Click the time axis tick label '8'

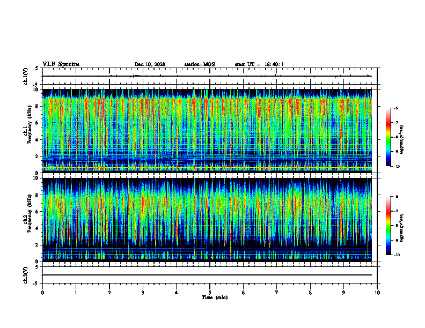click(x=310, y=293)
